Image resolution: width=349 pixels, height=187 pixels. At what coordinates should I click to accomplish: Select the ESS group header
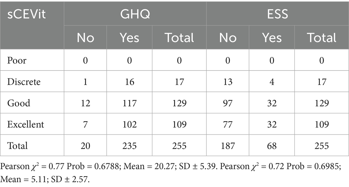point(277,14)
